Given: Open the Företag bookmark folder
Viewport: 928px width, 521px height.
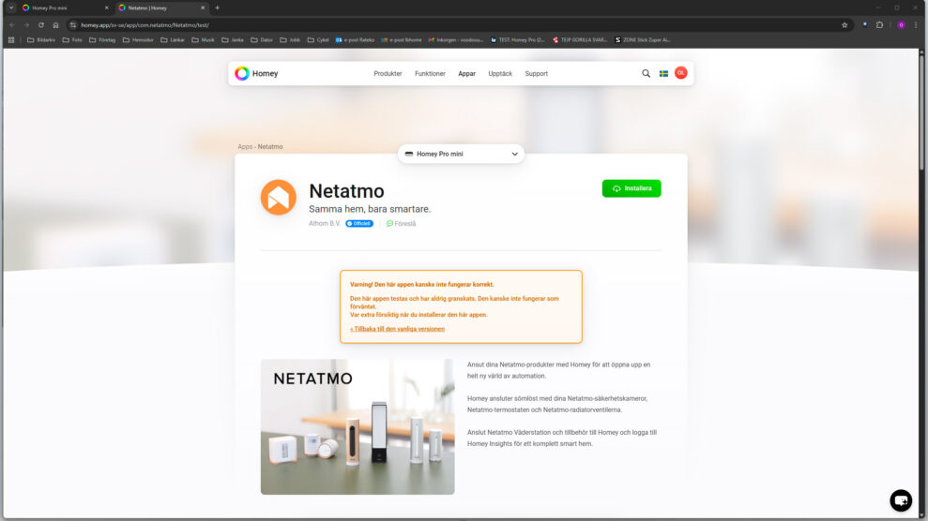Looking at the screenshot, I should 101,40.
